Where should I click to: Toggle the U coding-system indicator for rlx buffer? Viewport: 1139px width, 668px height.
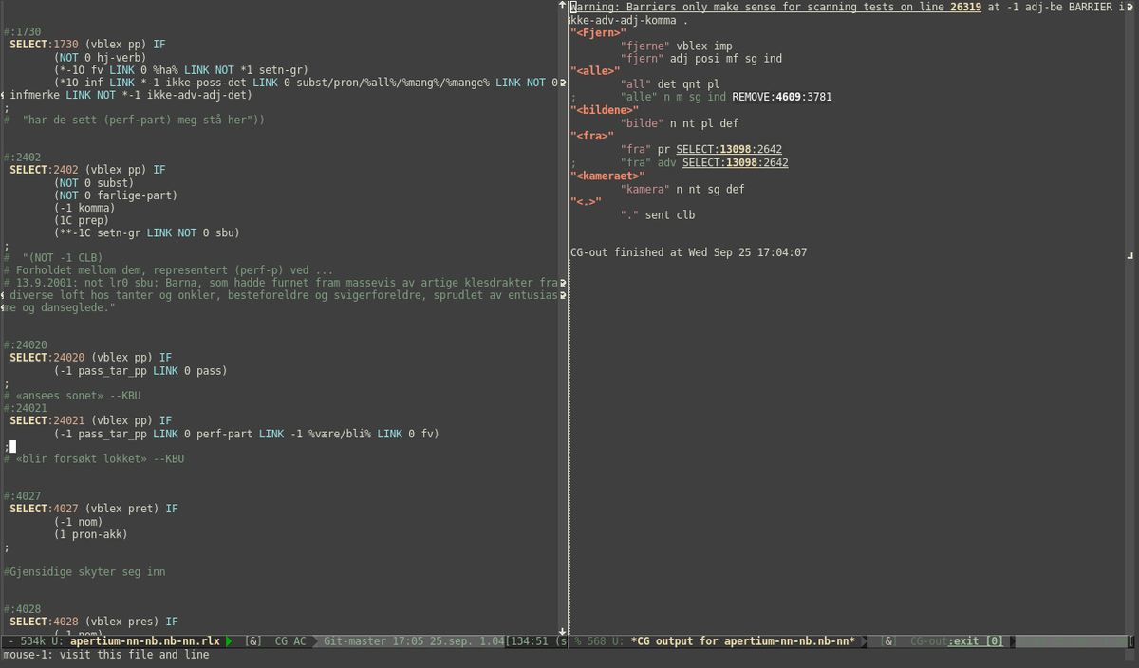(x=57, y=641)
